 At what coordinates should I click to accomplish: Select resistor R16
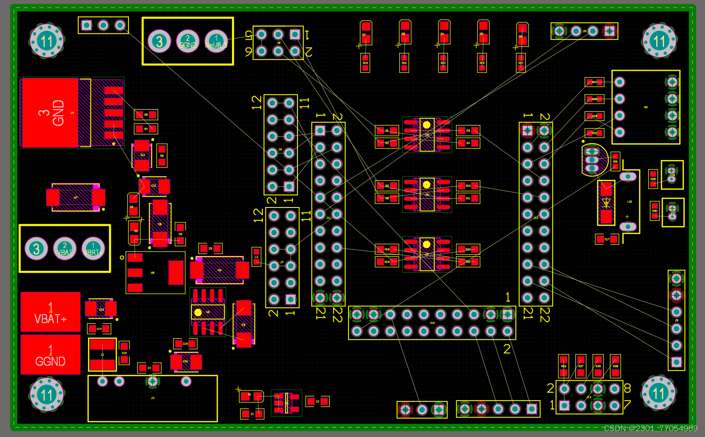point(404,63)
